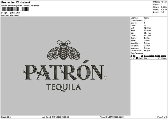Screen dimensions: 168x119
Task: Click the Machine value Tajima
Action: point(146,18)
